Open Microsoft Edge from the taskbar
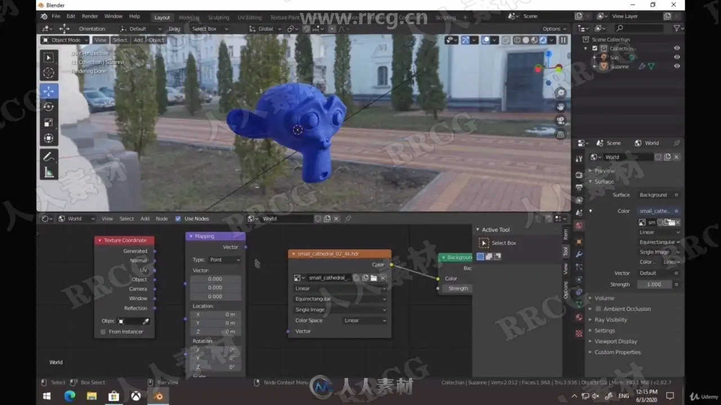The height and width of the screenshot is (405, 721). pos(70,396)
